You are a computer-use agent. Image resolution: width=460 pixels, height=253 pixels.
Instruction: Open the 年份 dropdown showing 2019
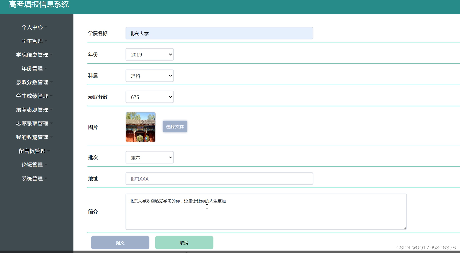[149, 54]
